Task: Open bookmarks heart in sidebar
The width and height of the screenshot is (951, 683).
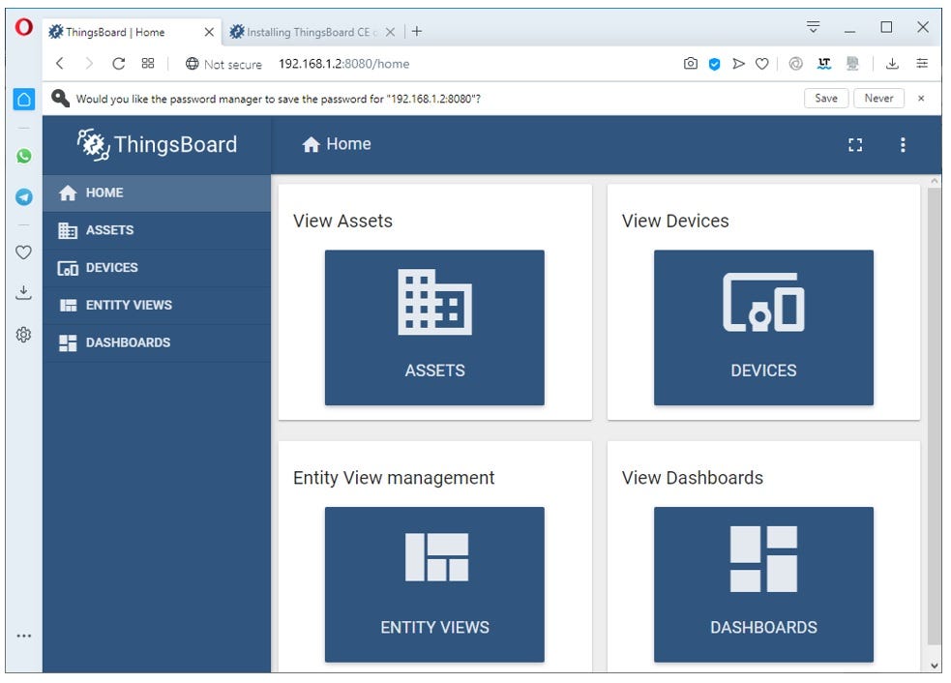Action: [x=23, y=252]
